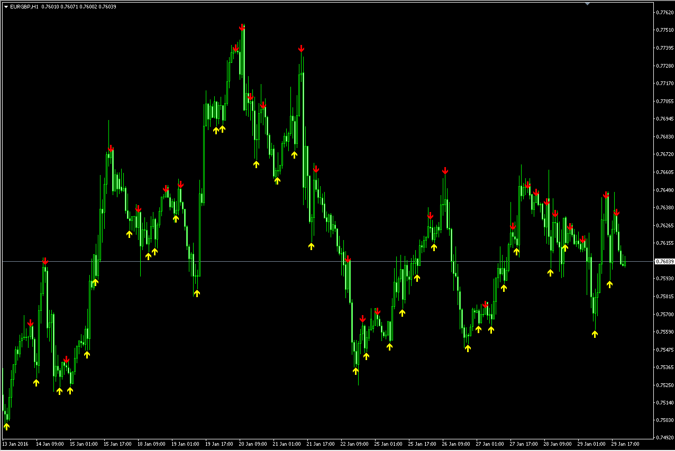Click time axis label 27 Jan 01:00
Screen dimensions: 675x451
(490, 444)
